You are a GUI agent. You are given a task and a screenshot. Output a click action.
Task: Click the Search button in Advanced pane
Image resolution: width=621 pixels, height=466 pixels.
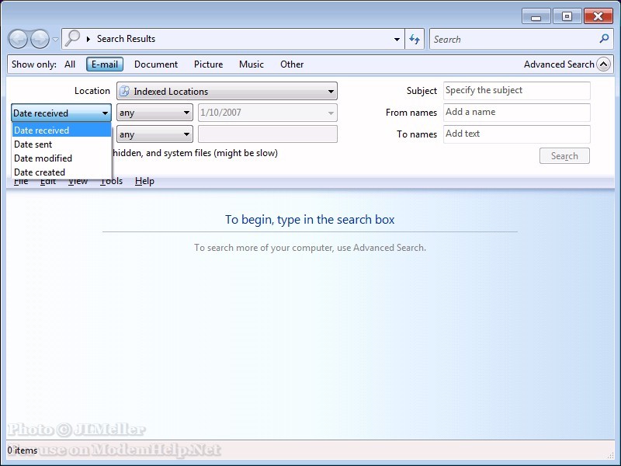[564, 156]
